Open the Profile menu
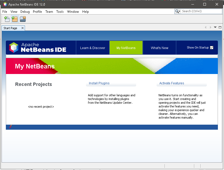The image size is (224, 170). [37, 12]
